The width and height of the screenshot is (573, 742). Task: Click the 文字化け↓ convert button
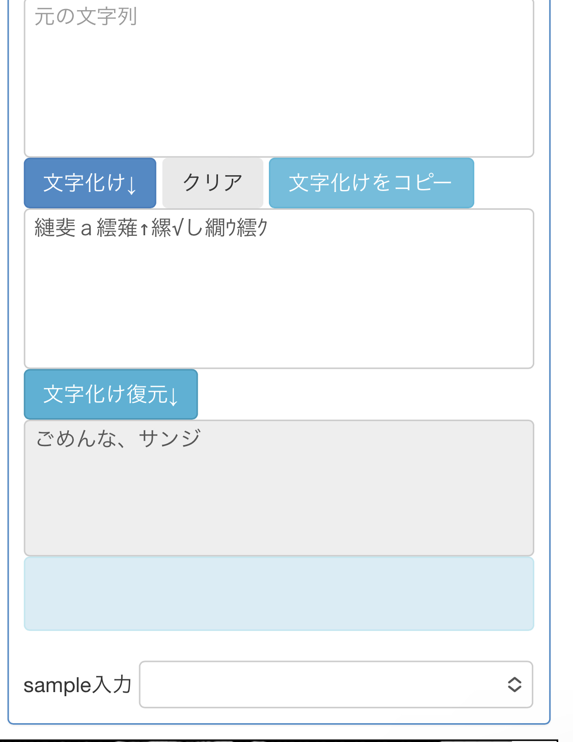click(x=90, y=183)
